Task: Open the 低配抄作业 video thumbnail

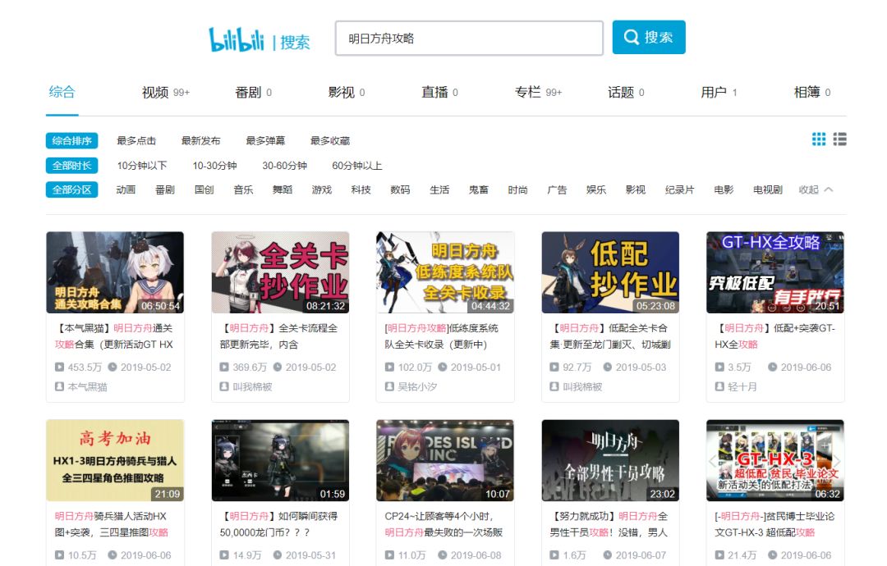Action: [x=610, y=272]
